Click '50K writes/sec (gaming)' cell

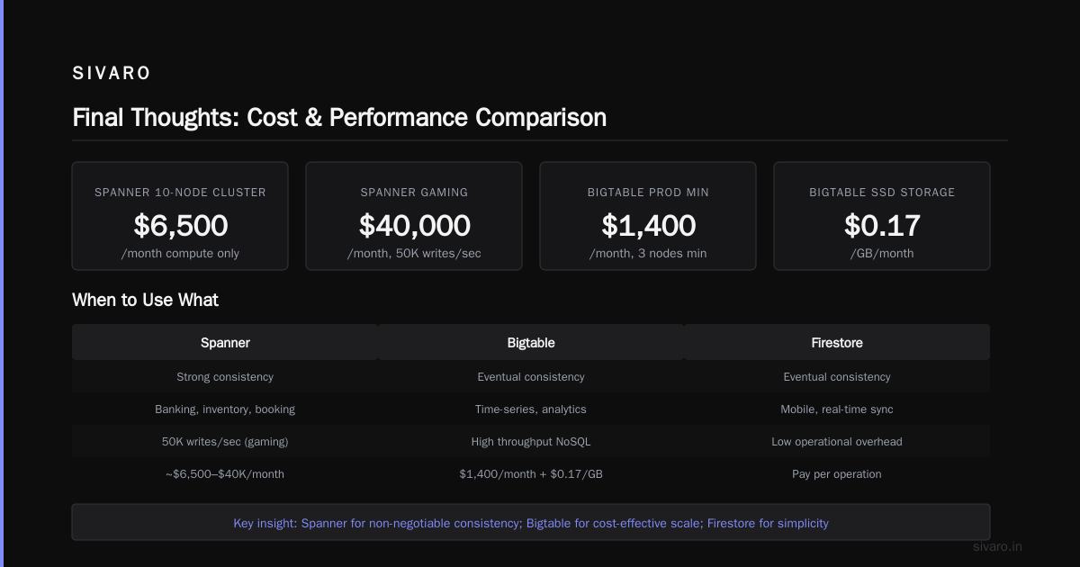pos(225,442)
